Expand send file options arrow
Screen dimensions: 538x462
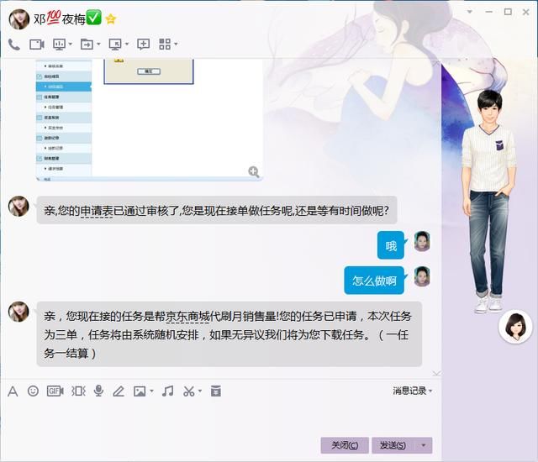click(98, 45)
